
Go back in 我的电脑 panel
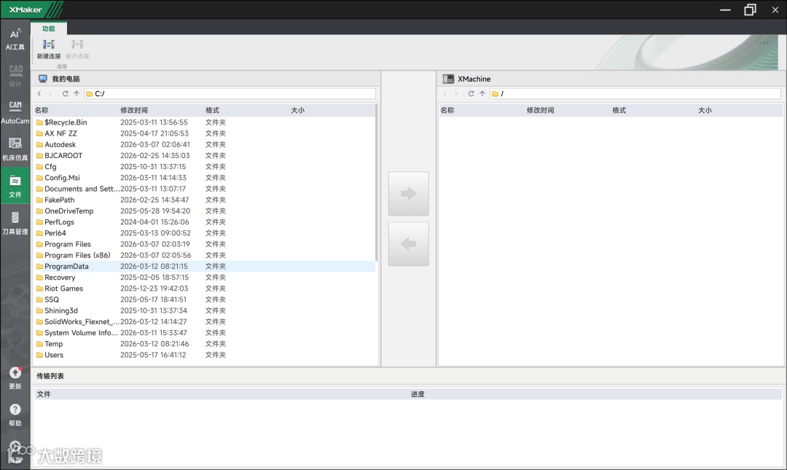(x=39, y=93)
